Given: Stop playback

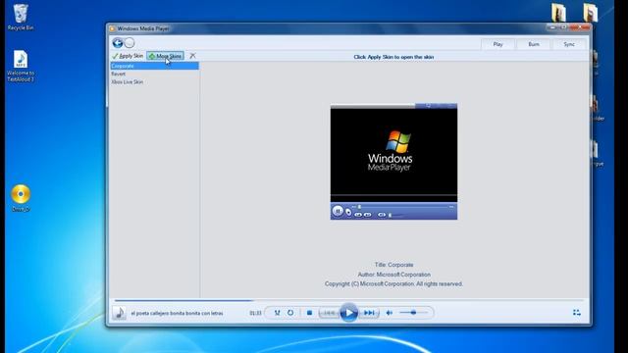Looking at the screenshot, I should pyautogui.click(x=309, y=313).
